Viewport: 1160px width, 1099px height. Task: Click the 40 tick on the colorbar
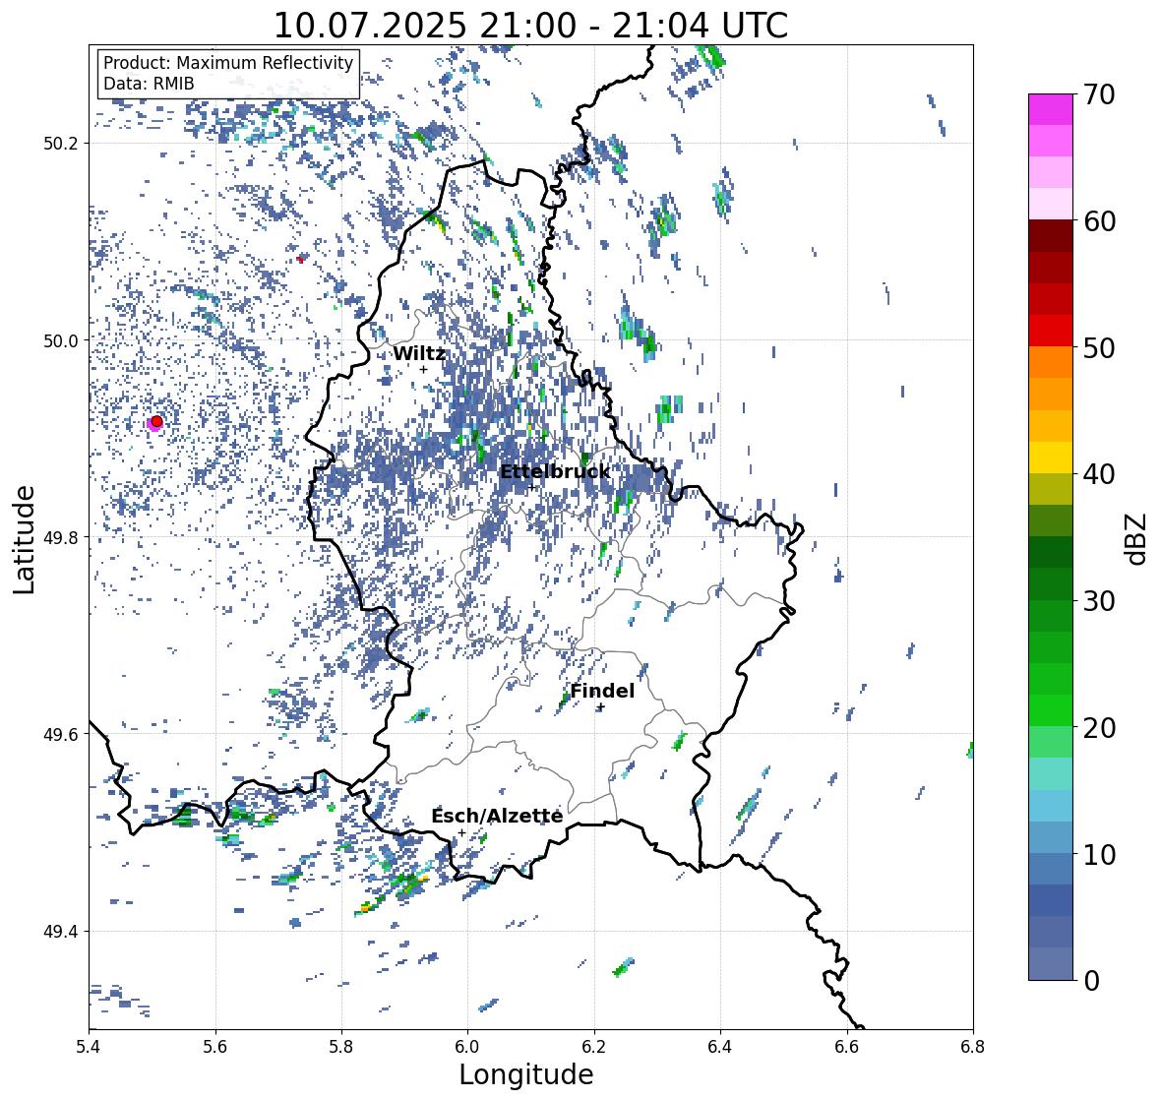pyautogui.click(x=1099, y=474)
